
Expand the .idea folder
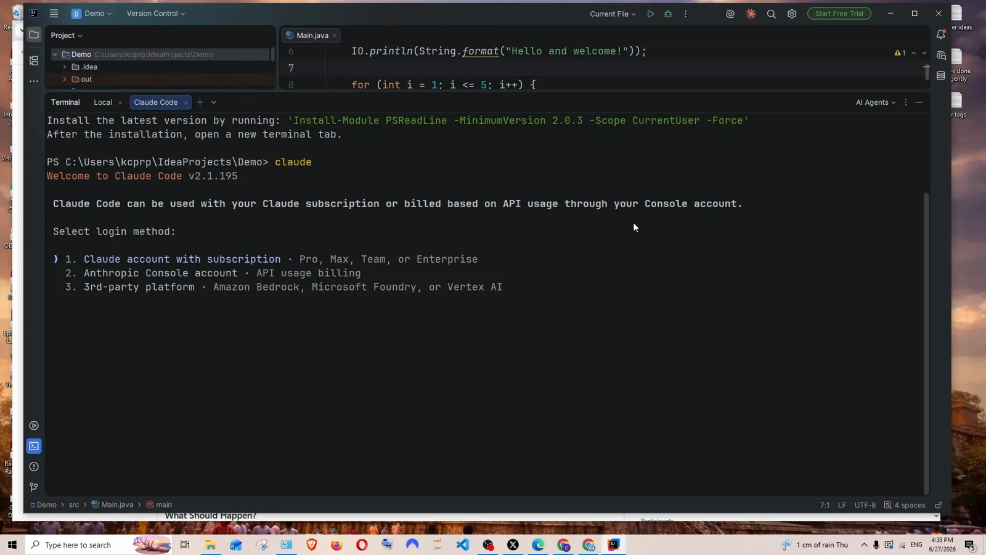coord(65,67)
